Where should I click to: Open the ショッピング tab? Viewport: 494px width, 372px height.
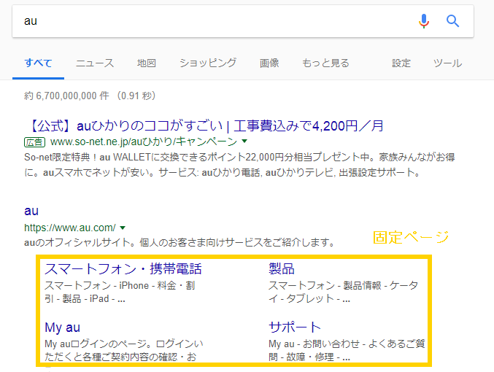click(208, 63)
